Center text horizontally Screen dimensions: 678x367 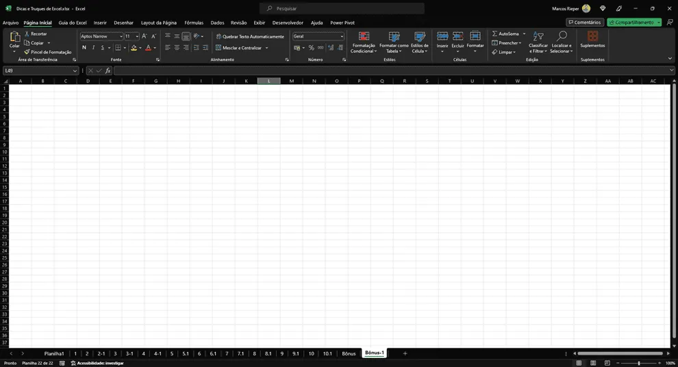click(177, 48)
